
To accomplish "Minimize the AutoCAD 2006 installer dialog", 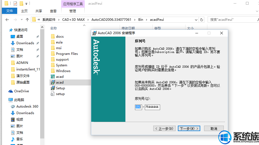I will [x=196, y=33].
